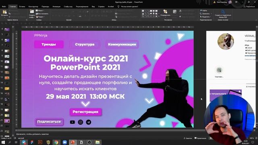Screen dimensions: 258x145
Task: Open Adobe Illustrator from the taskbar
Action: 40,142
